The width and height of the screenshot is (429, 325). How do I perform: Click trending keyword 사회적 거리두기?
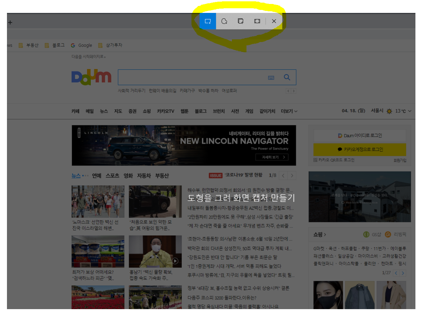click(x=132, y=91)
